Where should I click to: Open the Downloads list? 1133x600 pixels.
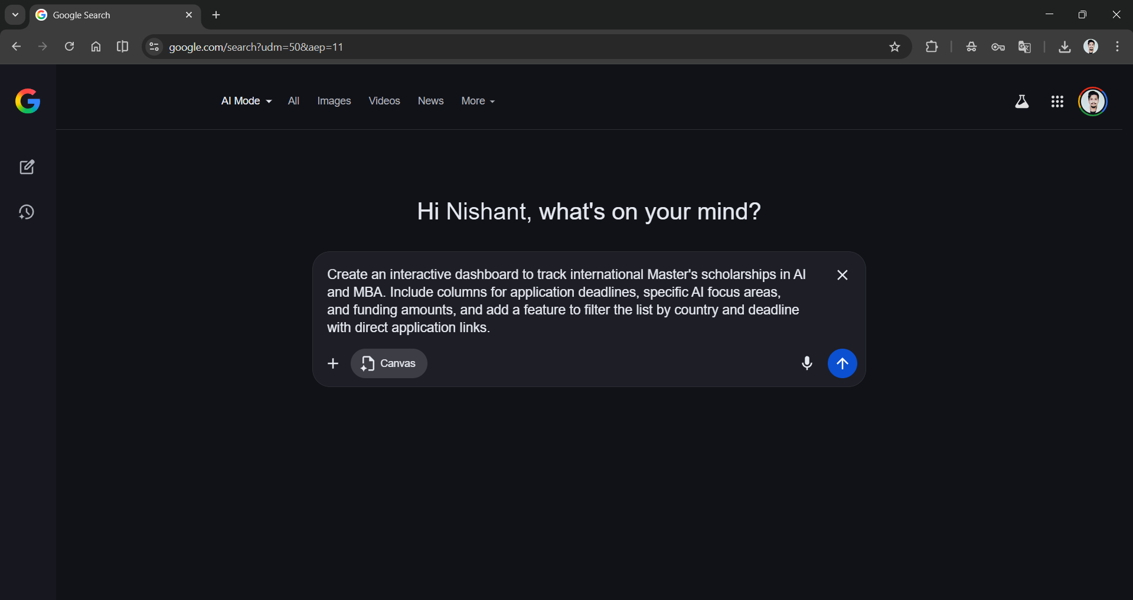click(x=1064, y=47)
